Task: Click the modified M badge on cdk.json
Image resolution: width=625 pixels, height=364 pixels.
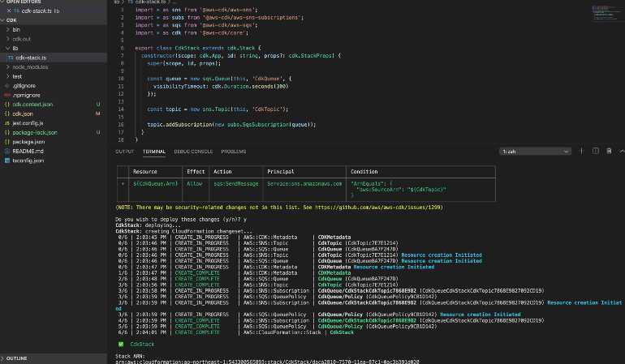Action: click(x=98, y=113)
